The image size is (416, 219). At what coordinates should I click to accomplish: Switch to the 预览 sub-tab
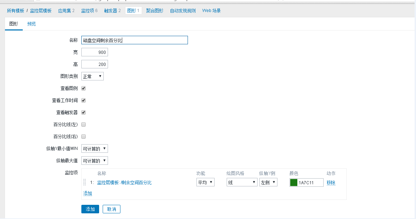pyautogui.click(x=31, y=24)
